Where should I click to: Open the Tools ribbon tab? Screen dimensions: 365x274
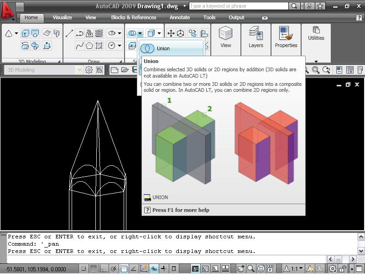click(209, 17)
